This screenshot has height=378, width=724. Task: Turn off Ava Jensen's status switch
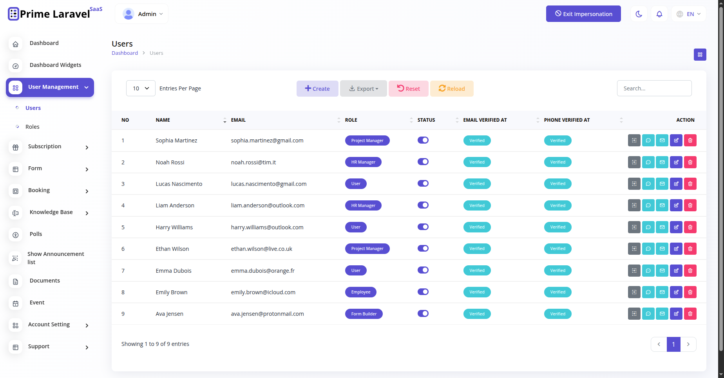(423, 313)
